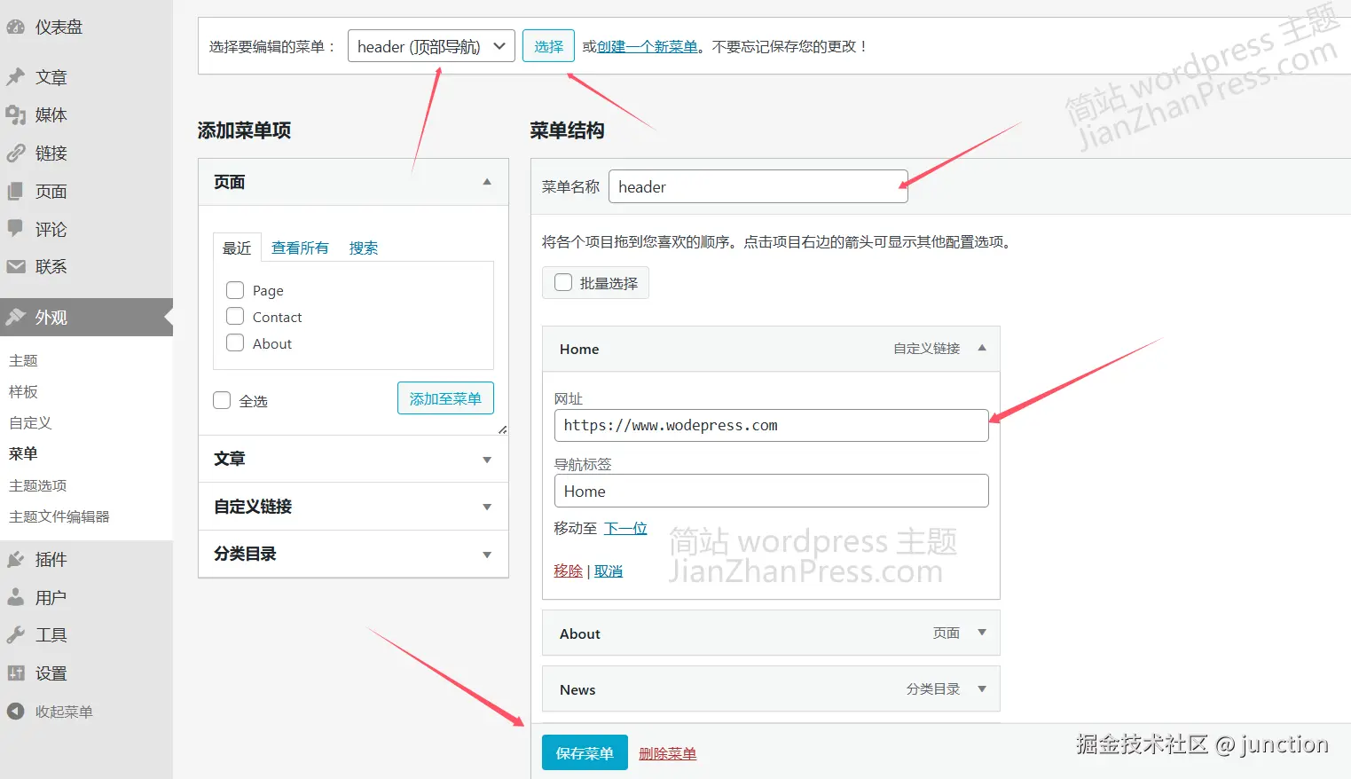Screen dimensions: 1351x779
Task: Click the 插件 plug icon
Action: coord(15,559)
